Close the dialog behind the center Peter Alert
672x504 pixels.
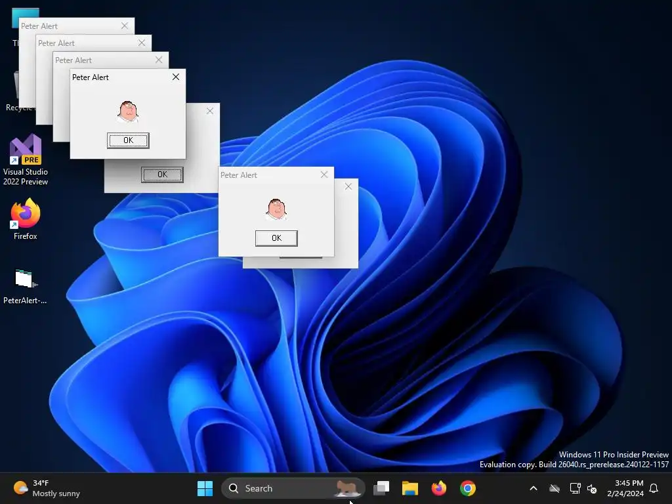pos(348,186)
